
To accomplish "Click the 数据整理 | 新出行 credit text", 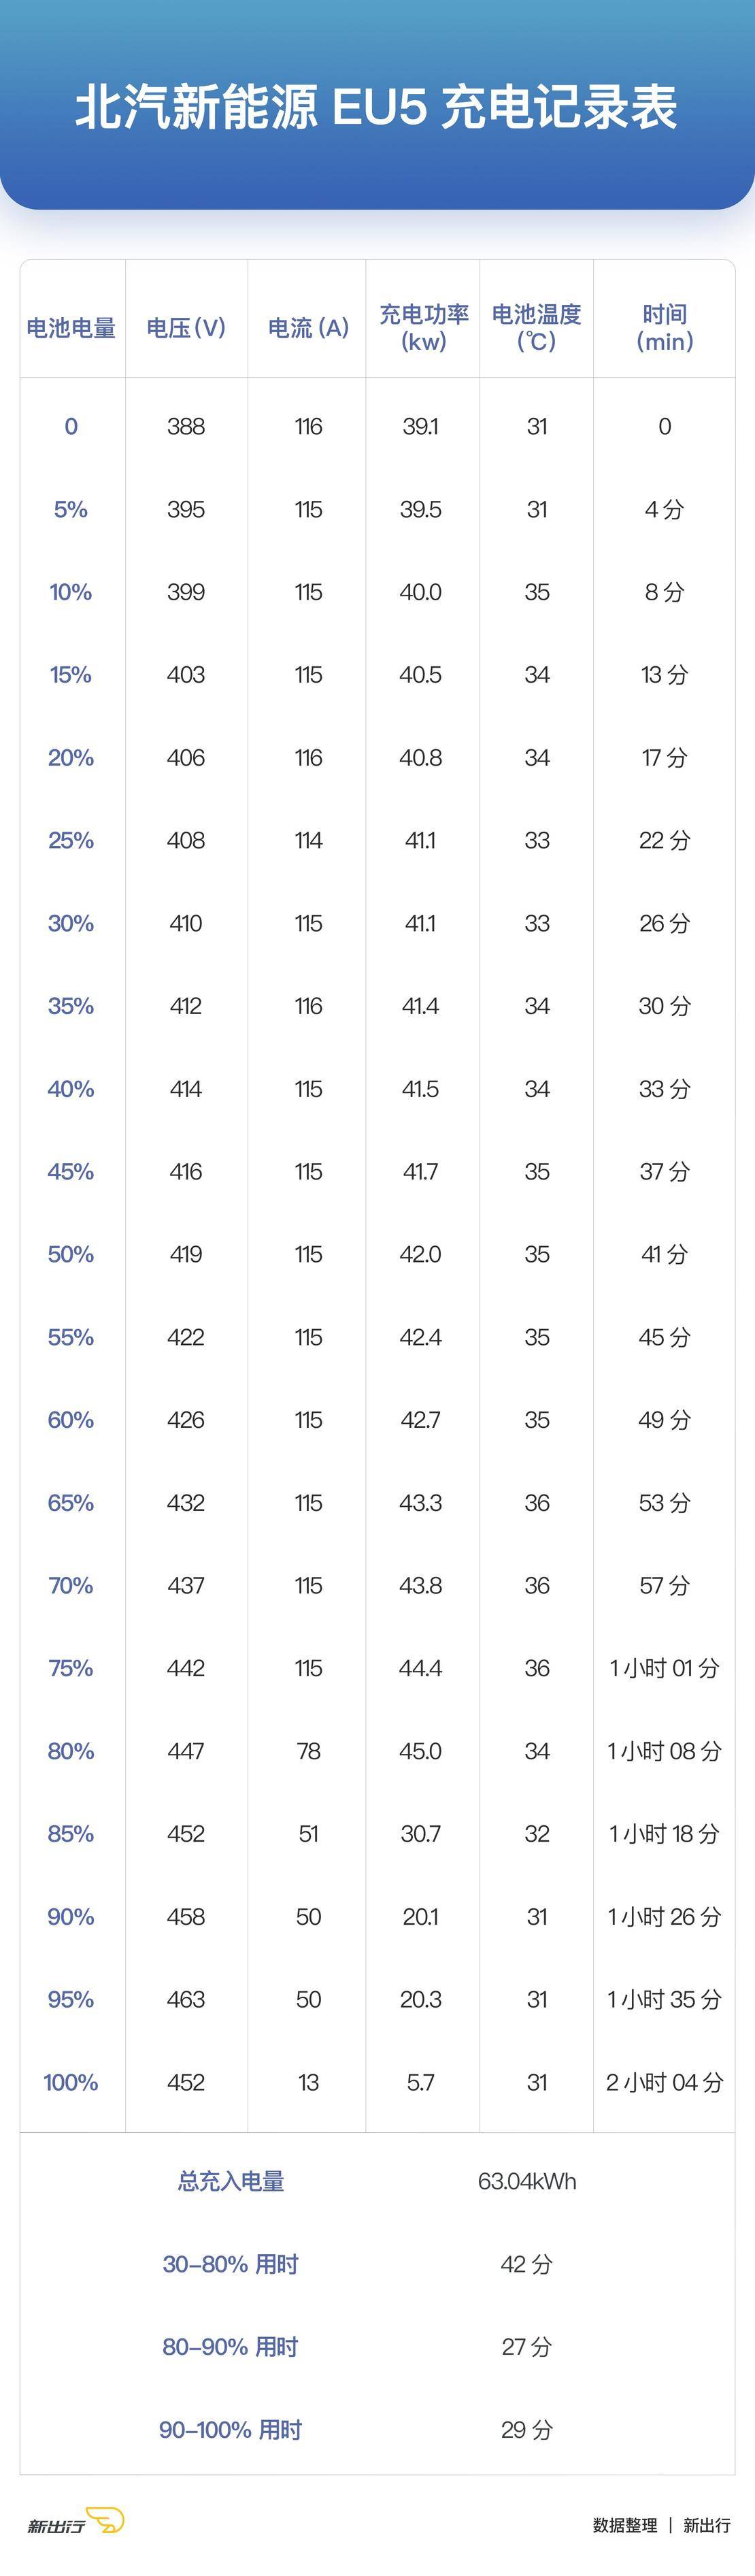I will (661, 2525).
